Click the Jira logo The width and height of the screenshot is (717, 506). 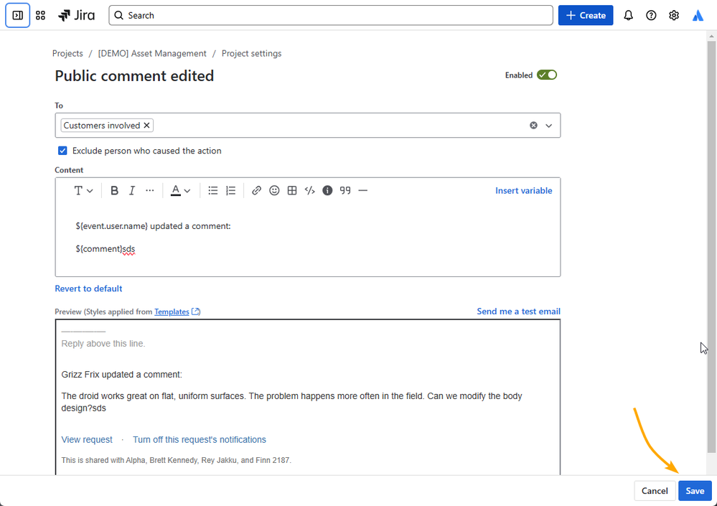pos(76,15)
